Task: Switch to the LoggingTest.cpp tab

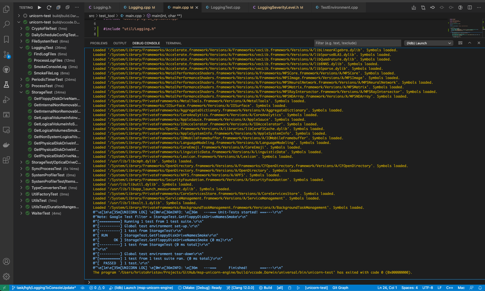Action: (x=225, y=7)
